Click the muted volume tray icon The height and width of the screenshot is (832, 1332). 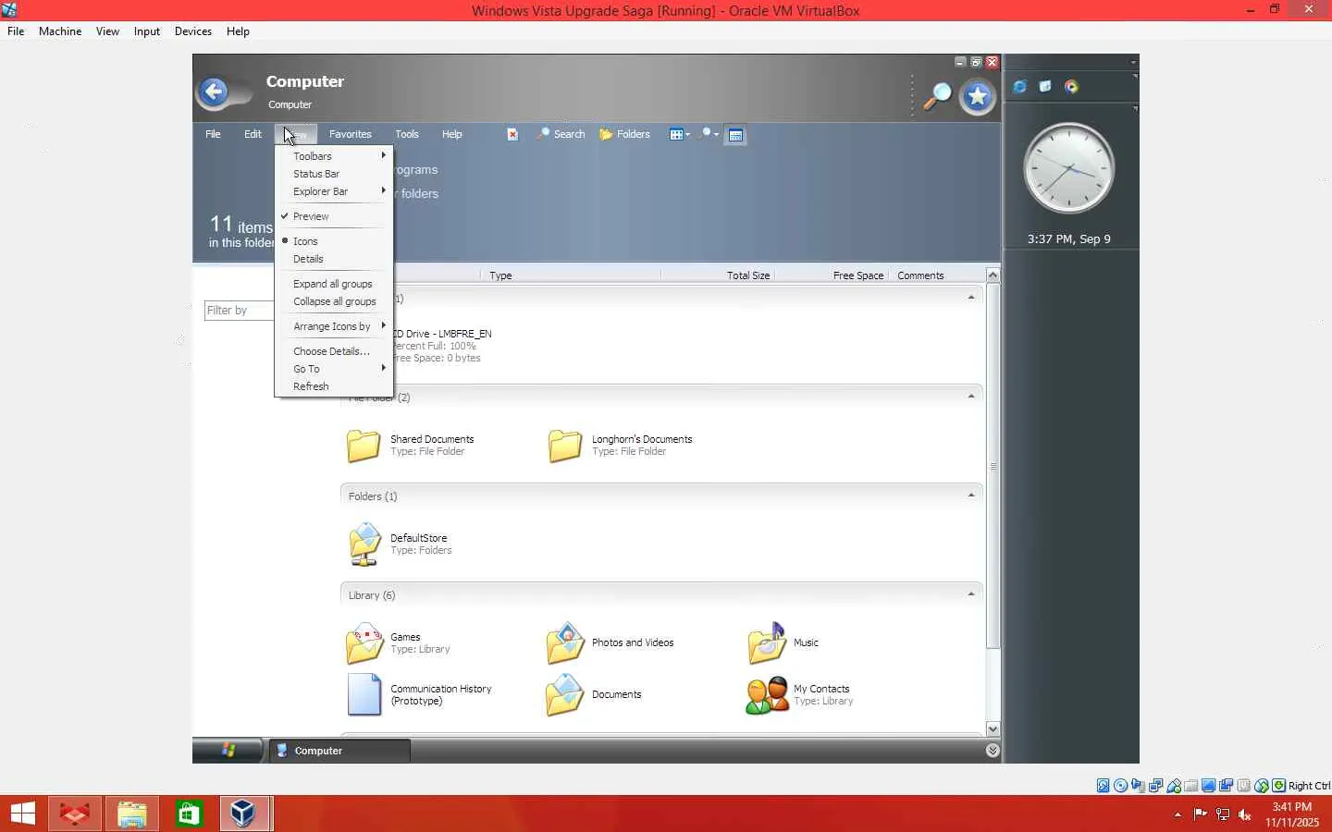pos(1245,814)
